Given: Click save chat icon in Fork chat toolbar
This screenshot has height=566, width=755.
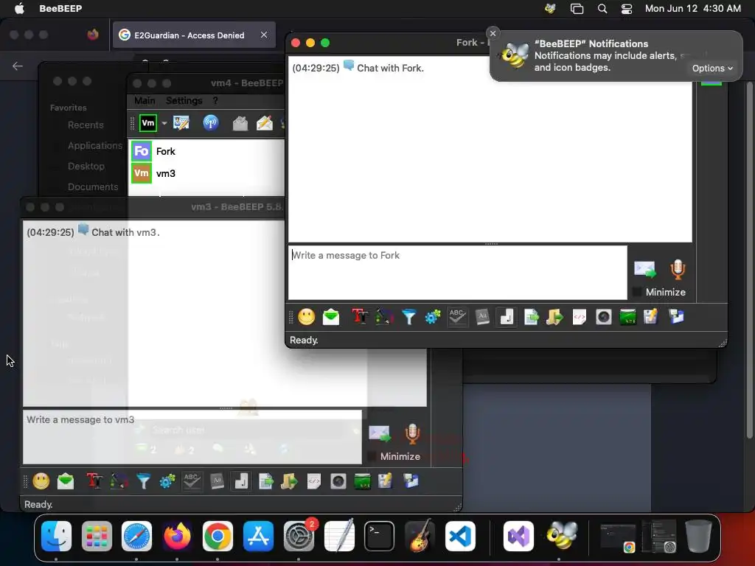Looking at the screenshot, I should tap(651, 317).
